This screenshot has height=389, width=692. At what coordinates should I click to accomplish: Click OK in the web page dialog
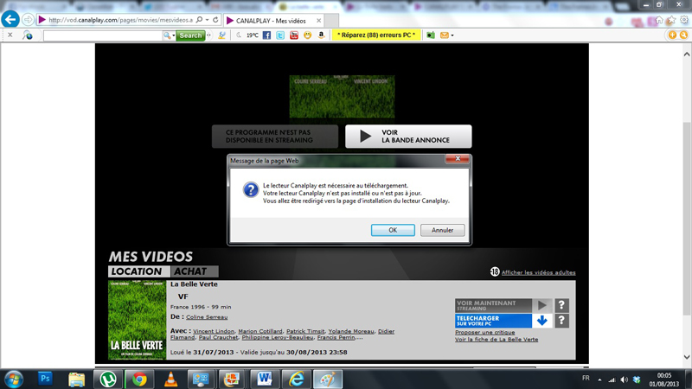pos(393,230)
